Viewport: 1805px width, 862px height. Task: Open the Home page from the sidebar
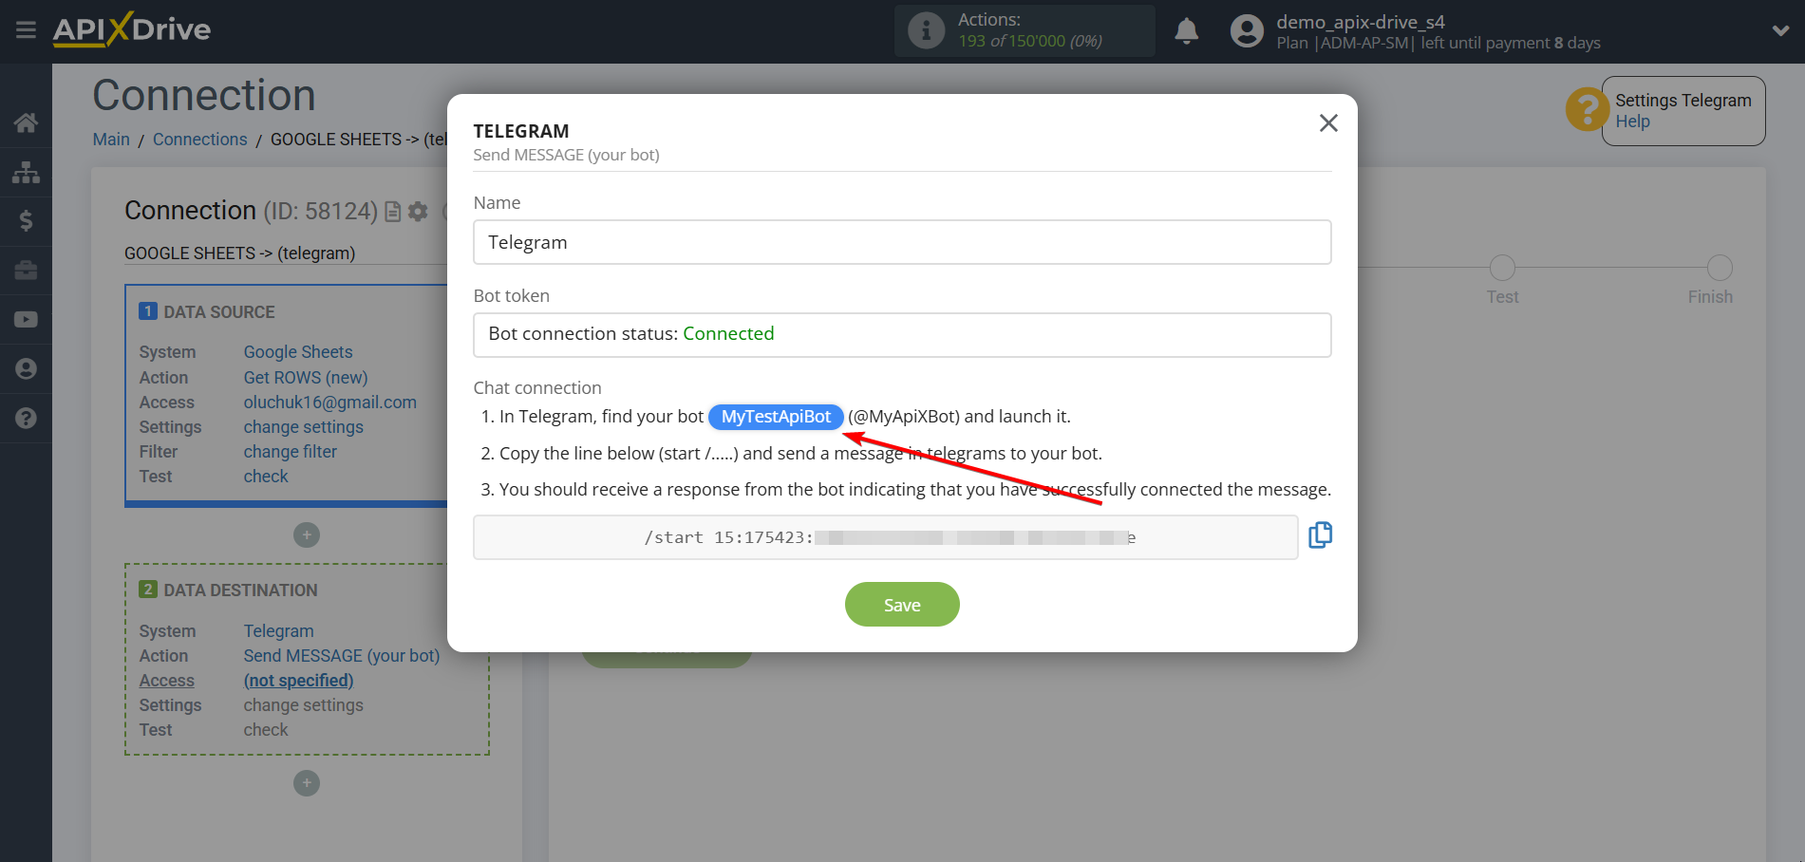click(x=26, y=122)
